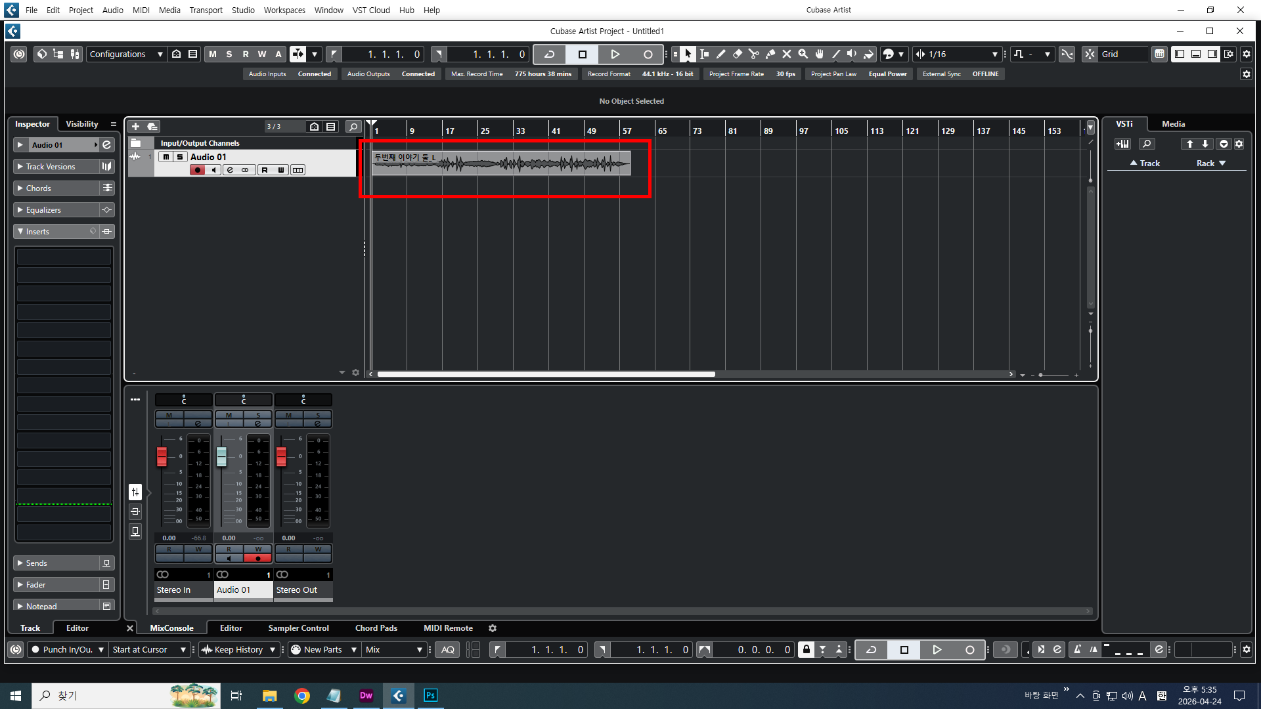Viewport: 1261px width, 709px height.
Task: Toggle Snap on/off beside Grid
Action: click(x=1090, y=54)
